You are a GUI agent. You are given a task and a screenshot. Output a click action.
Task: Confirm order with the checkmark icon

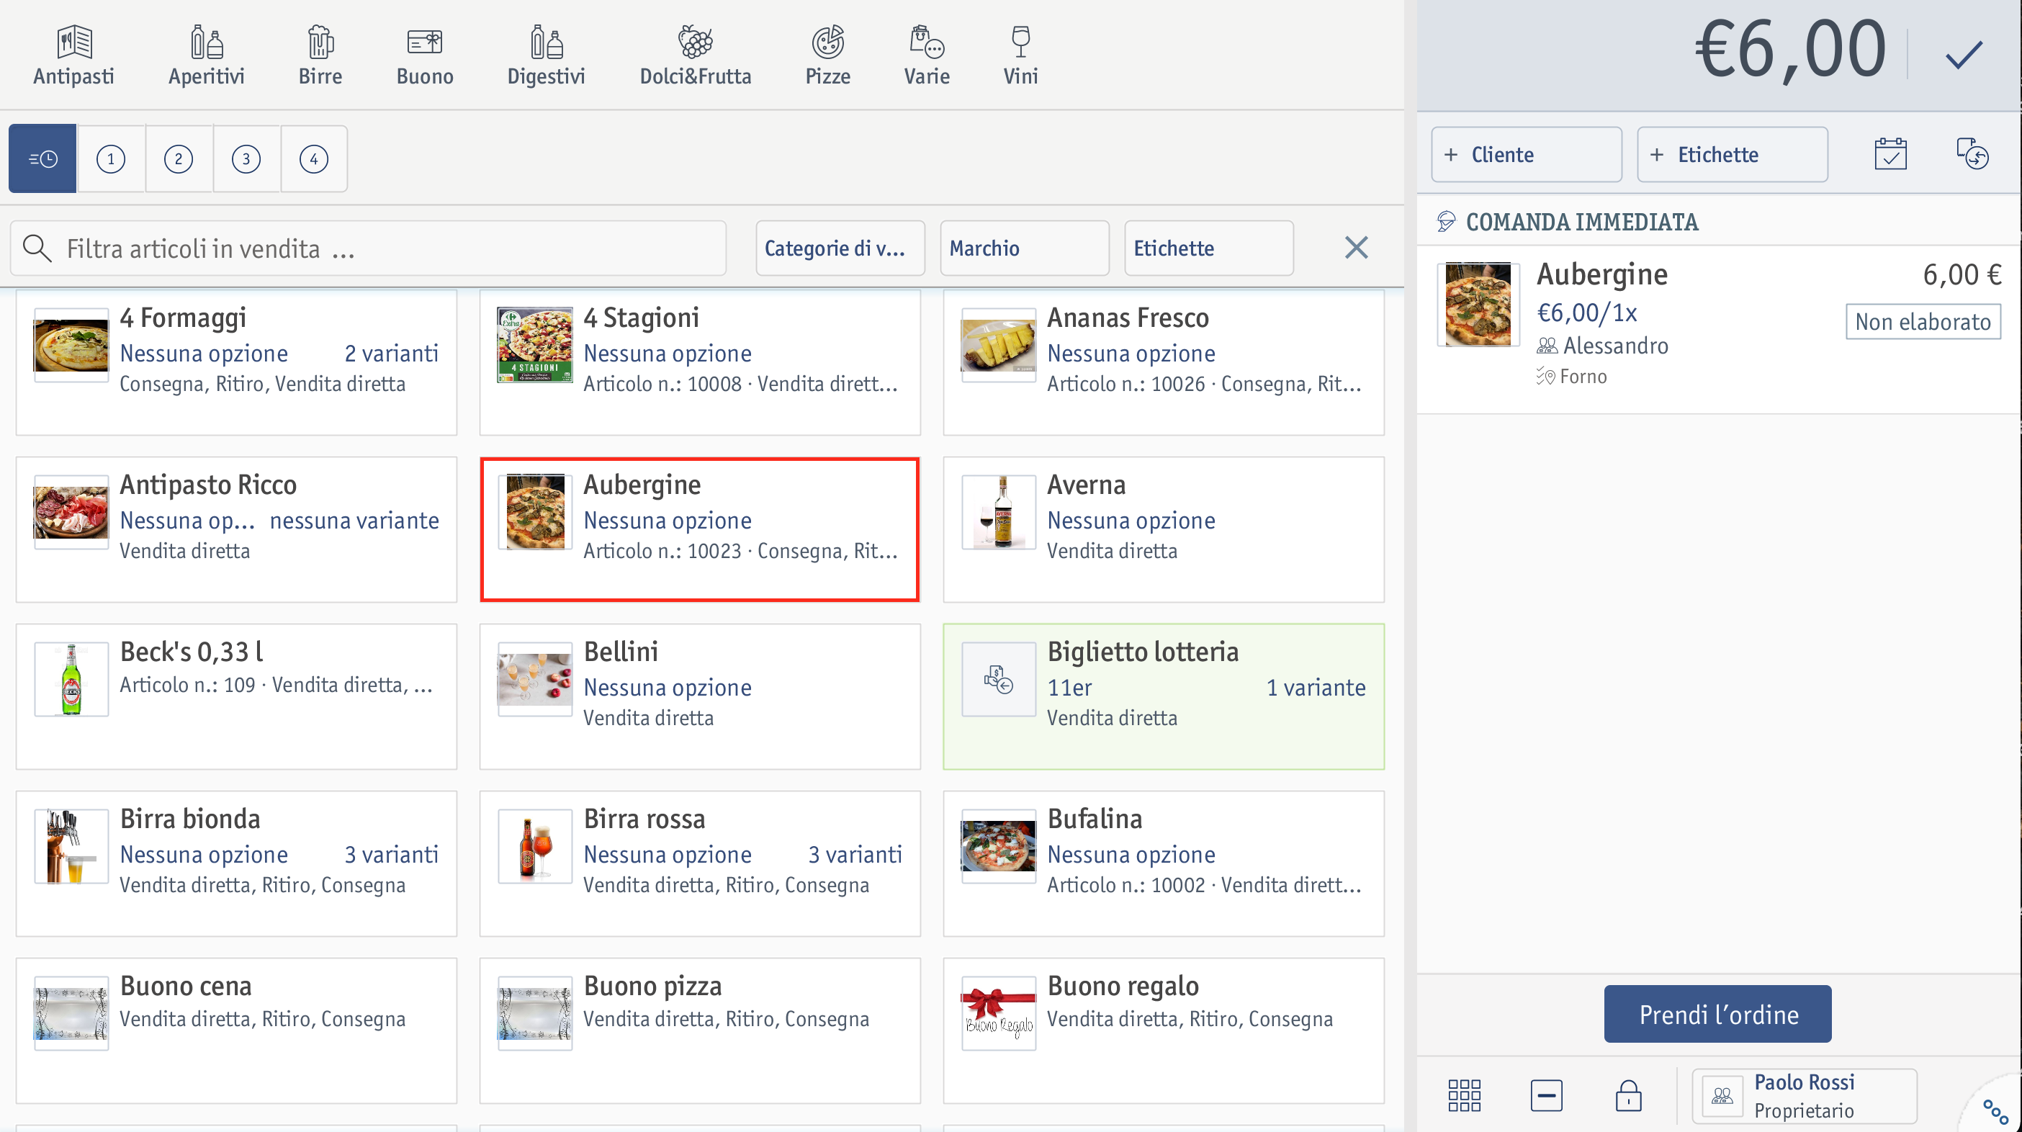coord(1963,54)
